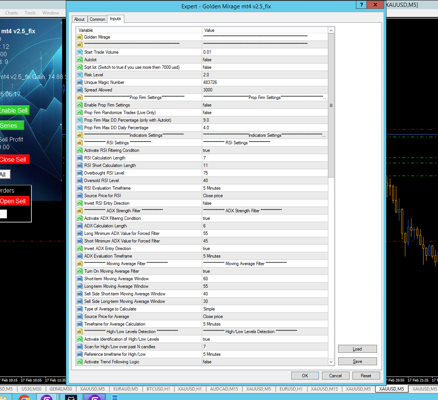Open the Charts menu in main window
The height and width of the screenshot is (400, 438).
click(11, 13)
